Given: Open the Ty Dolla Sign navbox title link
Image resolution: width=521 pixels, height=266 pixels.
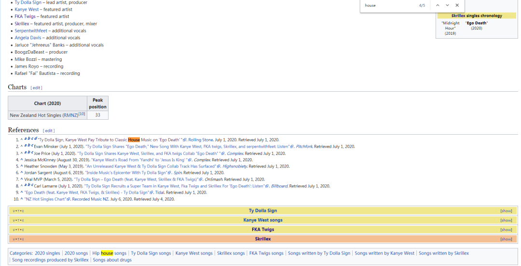Looking at the screenshot, I should click(x=263, y=210).
